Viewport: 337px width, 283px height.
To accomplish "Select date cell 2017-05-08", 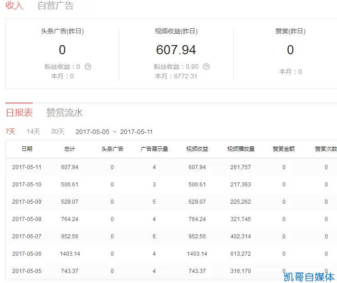I will click(27, 219).
